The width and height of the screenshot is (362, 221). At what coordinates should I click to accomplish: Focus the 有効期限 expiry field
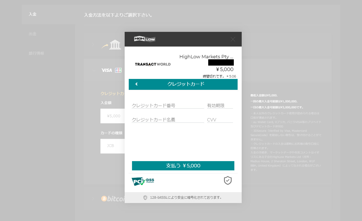[220, 106]
